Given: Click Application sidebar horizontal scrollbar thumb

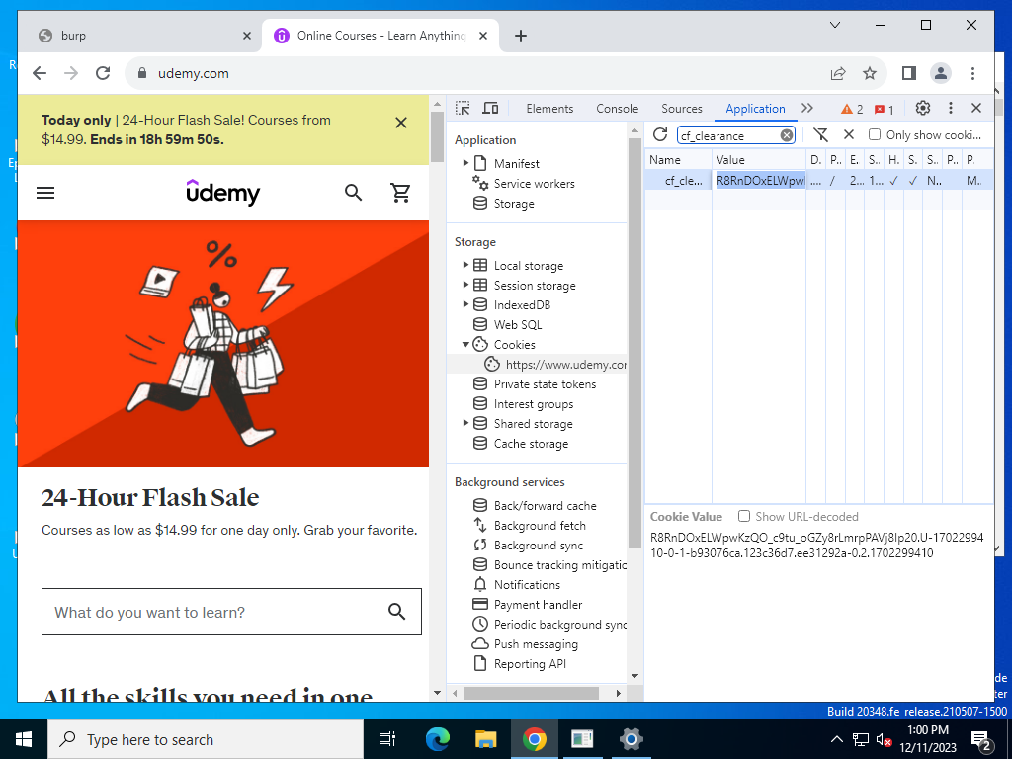Looking at the screenshot, I should coord(531,693).
